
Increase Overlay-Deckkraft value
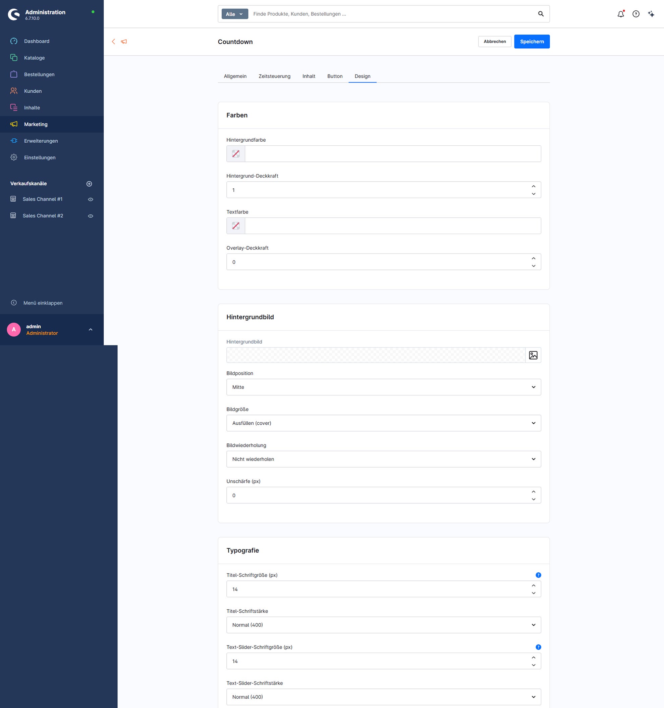[x=534, y=258]
